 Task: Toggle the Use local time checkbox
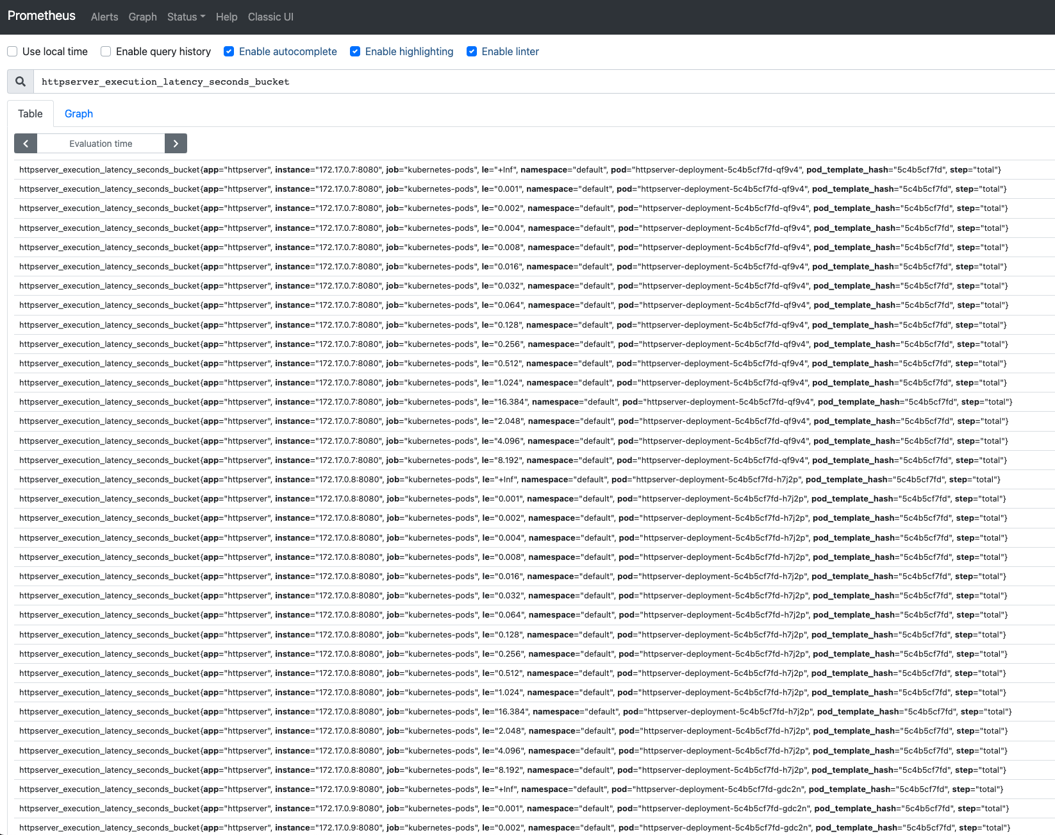point(12,51)
